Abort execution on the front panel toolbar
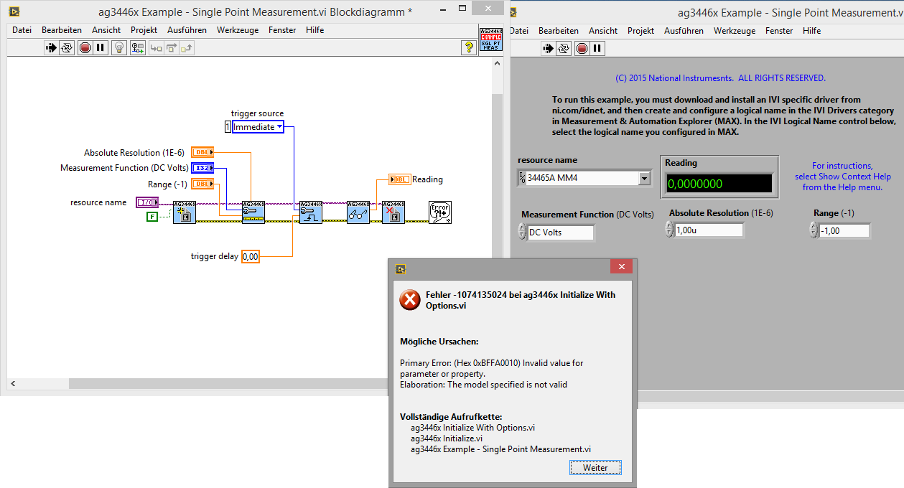904x488 pixels. [582, 49]
